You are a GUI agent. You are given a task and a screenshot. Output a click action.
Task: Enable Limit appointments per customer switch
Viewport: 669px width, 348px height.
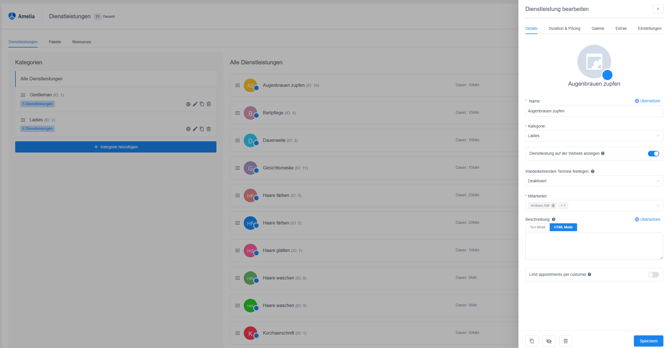(653, 275)
